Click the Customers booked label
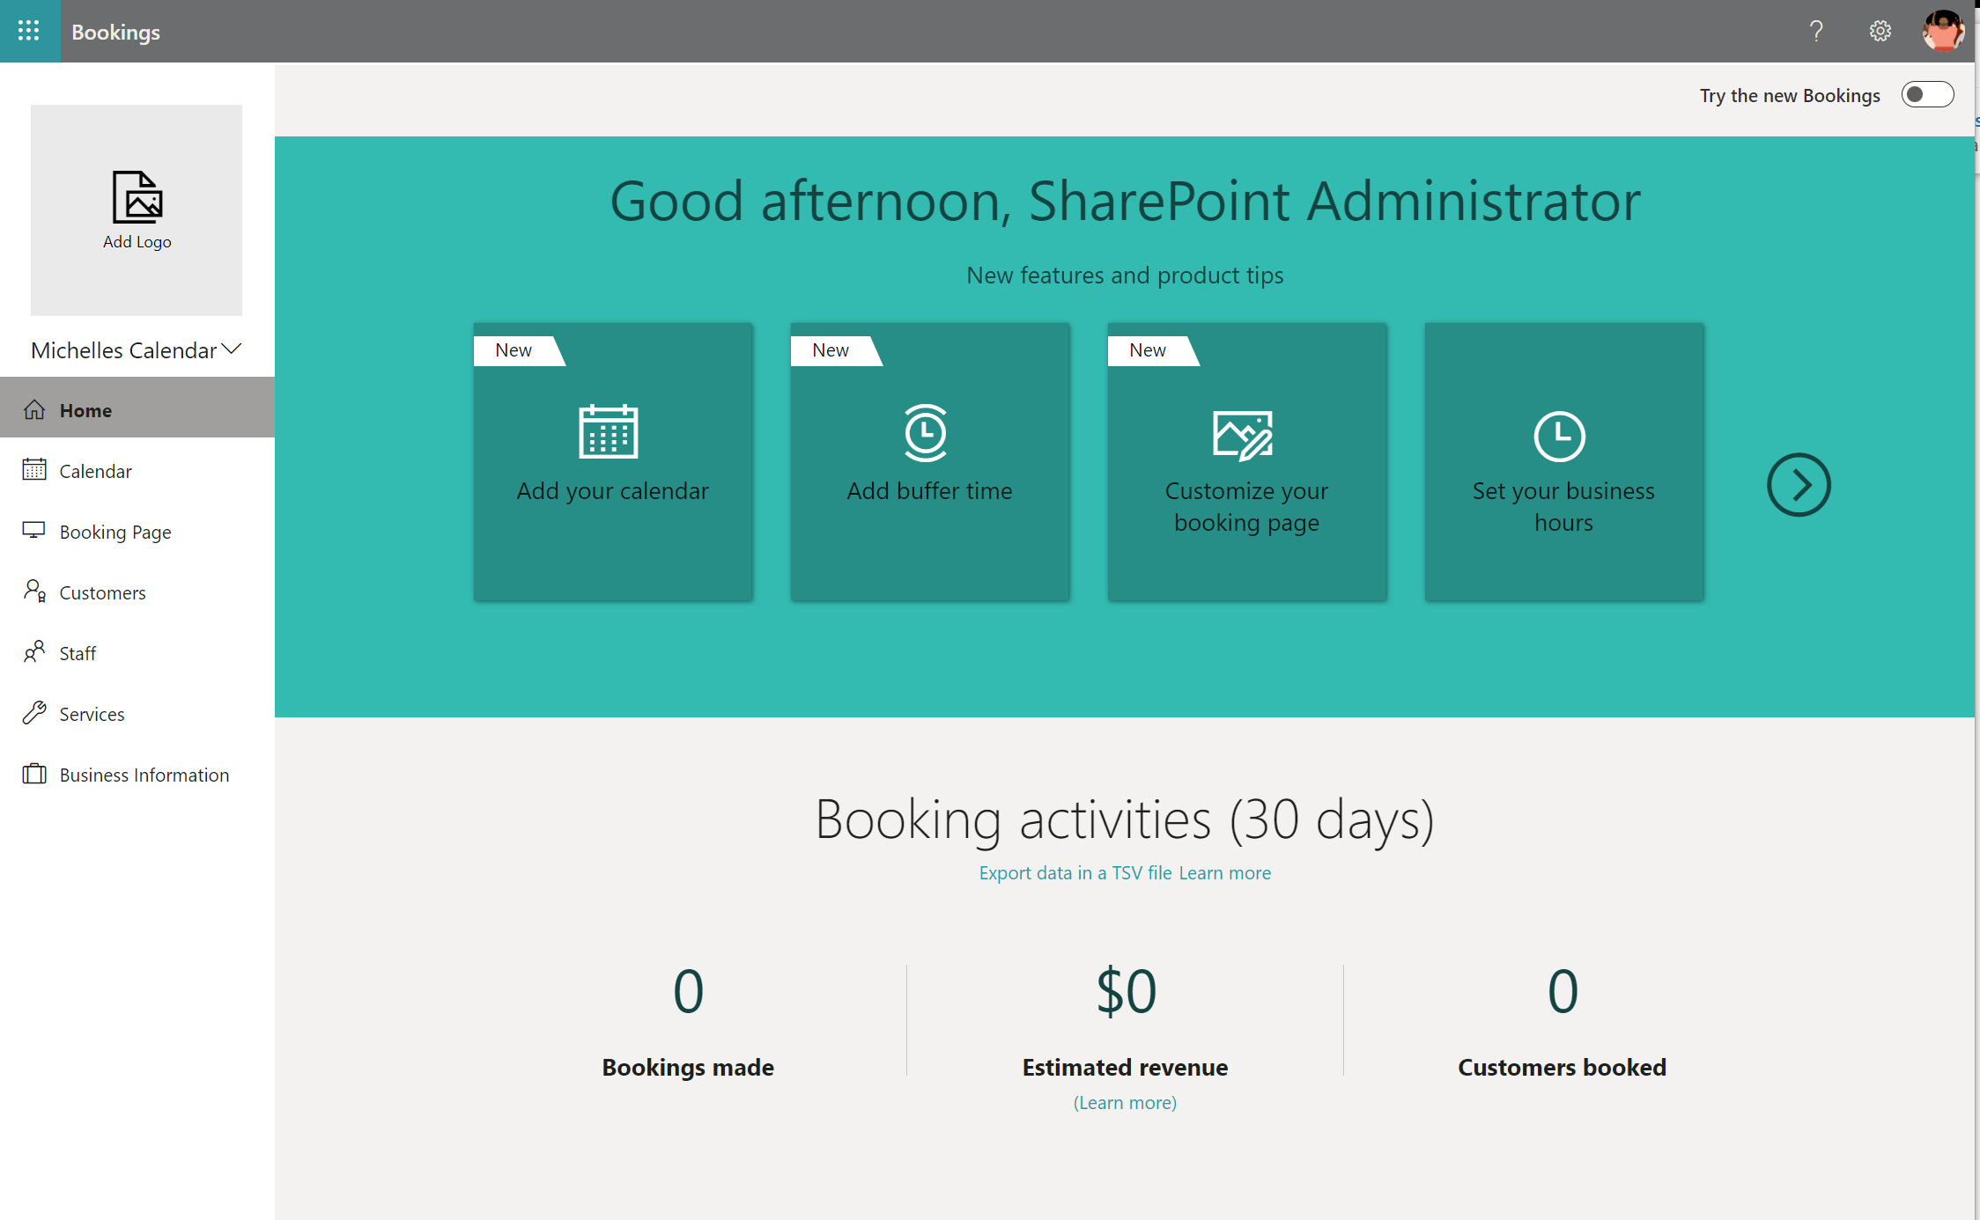The width and height of the screenshot is (1980, 1220). pos(1562,1067)
